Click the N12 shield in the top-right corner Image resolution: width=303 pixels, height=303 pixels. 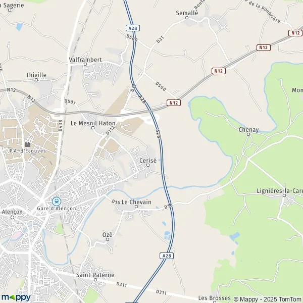click(295, 33)
